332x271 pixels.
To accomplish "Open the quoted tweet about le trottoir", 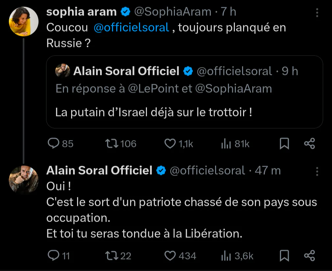I will [x=184, y=92].
